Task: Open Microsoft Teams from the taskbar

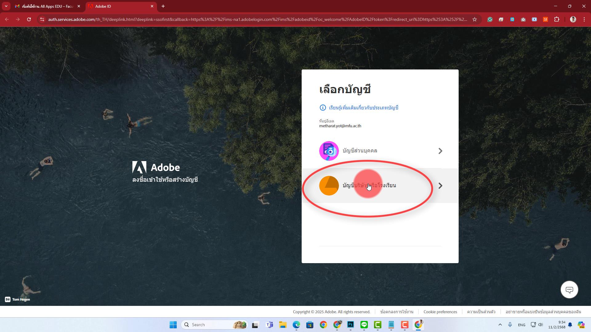Action: click(269, 325)
